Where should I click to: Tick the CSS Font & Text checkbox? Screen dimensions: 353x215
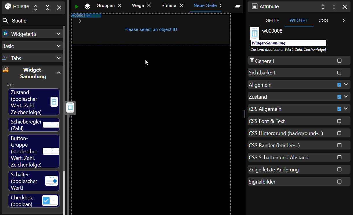click(x=339, y=121)
